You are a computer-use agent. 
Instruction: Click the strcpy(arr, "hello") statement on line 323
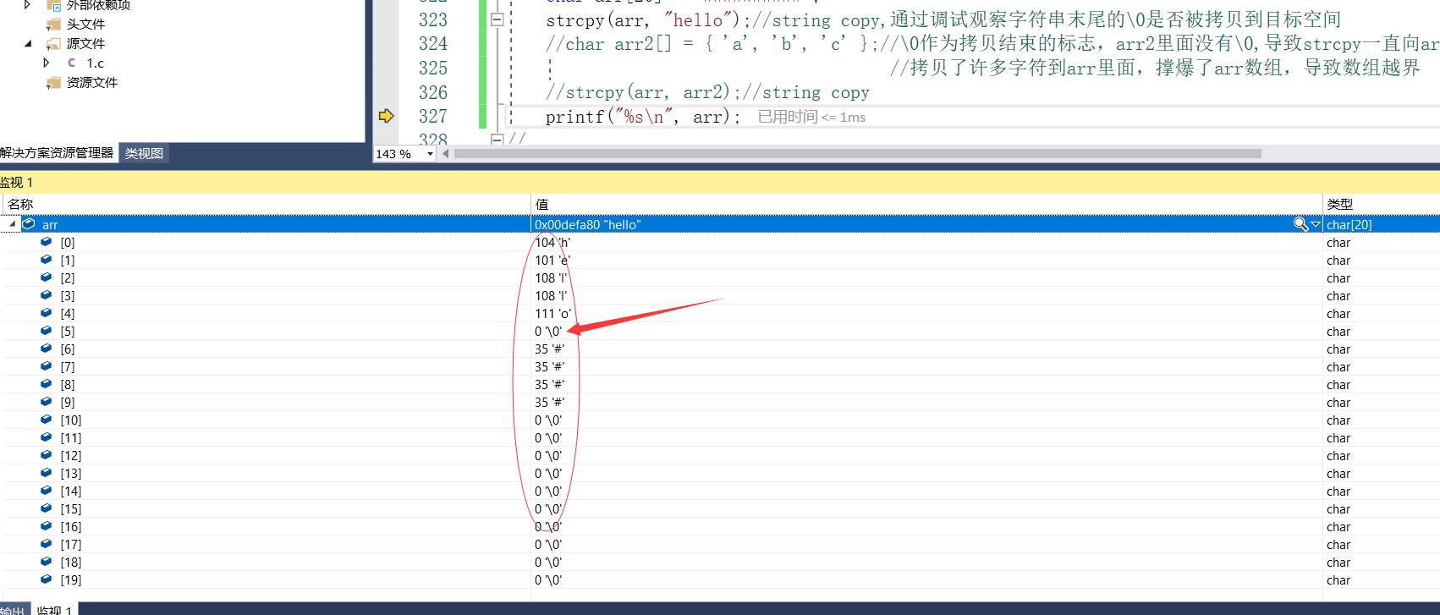[x=648, y=19]
